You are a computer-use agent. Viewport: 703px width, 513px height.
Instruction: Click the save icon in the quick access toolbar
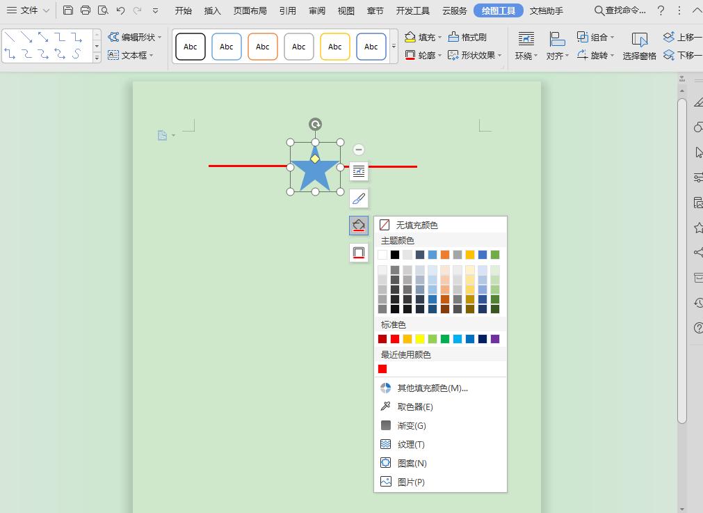coord(67,10)
